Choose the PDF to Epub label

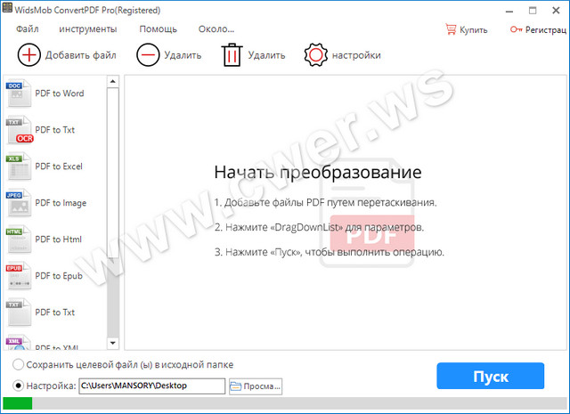pos(59,276)
